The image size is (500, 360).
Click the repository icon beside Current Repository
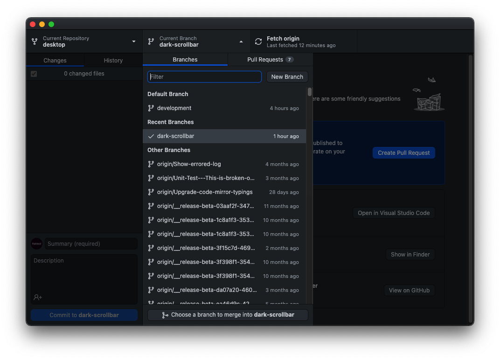click(35, 42)
